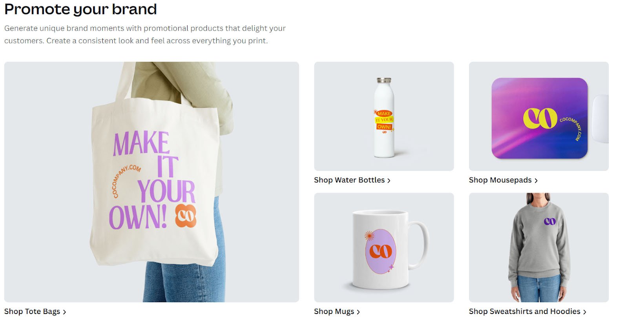Open the water bottle product image

[384, 116]
